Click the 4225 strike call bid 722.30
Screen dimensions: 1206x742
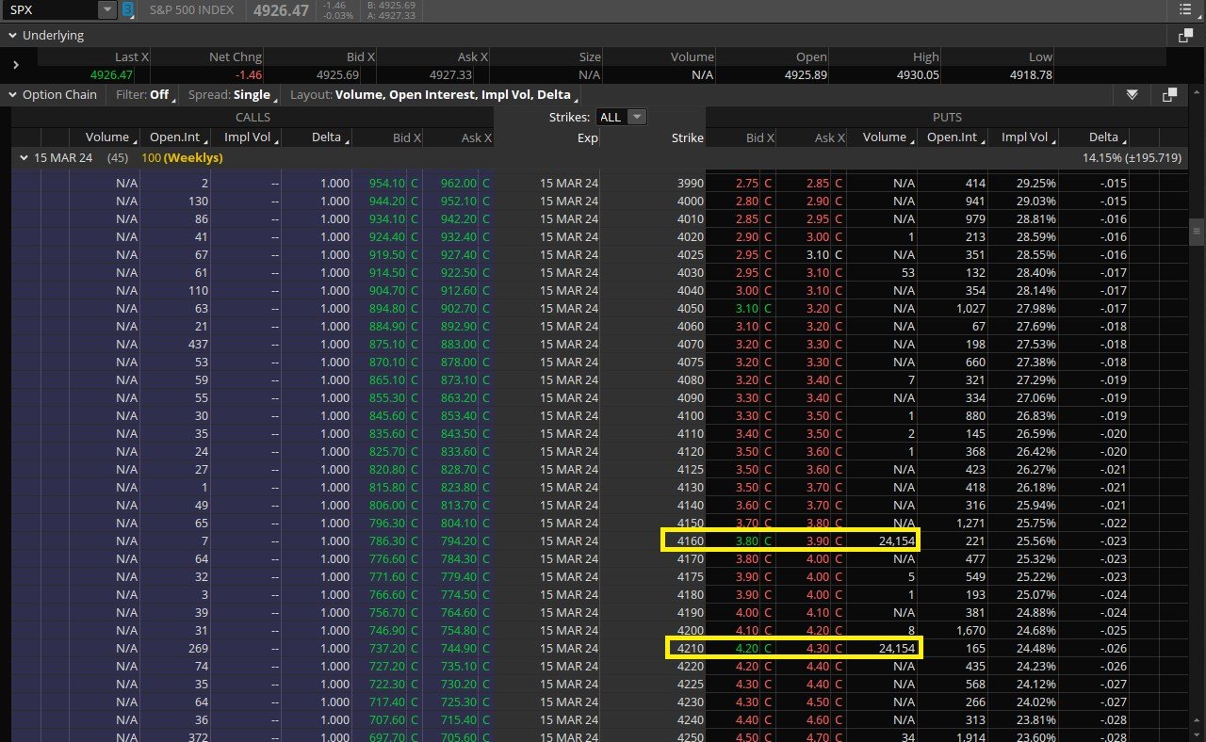tap(386, 684)
